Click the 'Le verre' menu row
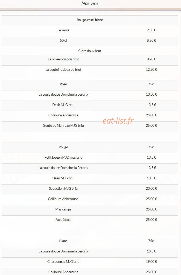The width and height of the screenshot is (181, 275). (x=90, y=30)
